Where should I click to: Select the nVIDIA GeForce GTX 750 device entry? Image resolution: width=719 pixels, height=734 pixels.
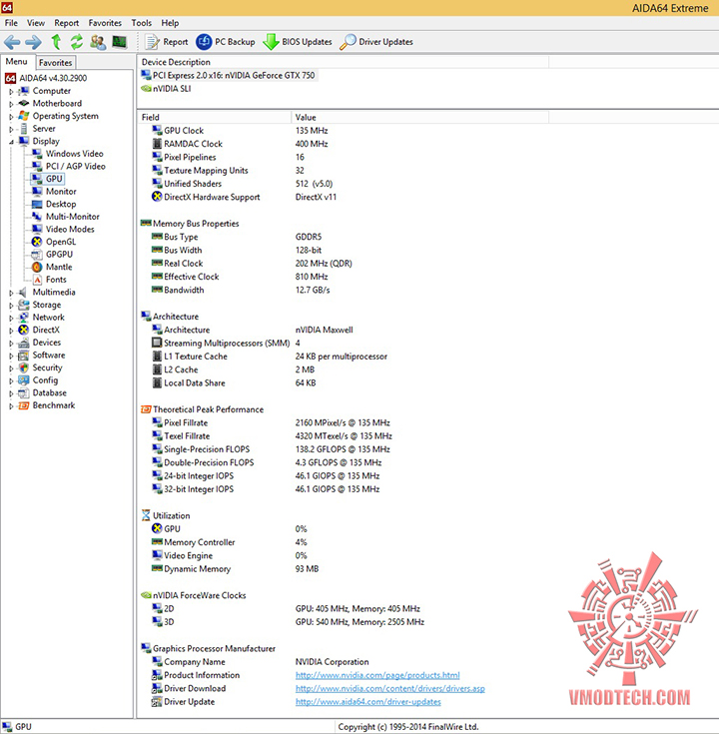230,75
